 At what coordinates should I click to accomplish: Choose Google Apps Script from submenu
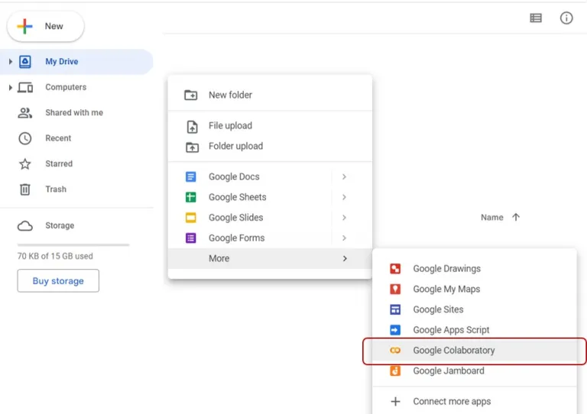[475, 330]
